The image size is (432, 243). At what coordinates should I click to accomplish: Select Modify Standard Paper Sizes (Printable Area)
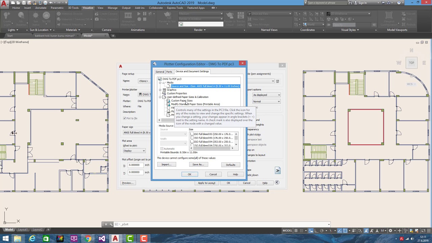point(195,104)
